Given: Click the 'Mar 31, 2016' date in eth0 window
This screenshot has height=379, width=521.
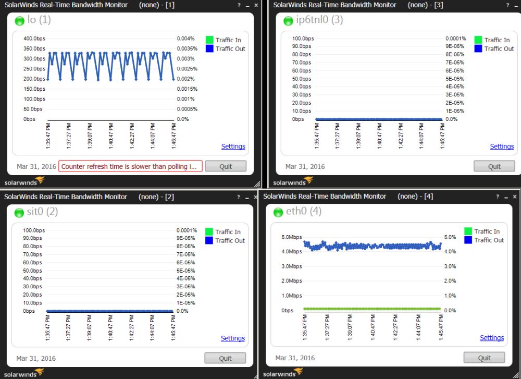Looking at the screenshot, I should tap(295, 358).
